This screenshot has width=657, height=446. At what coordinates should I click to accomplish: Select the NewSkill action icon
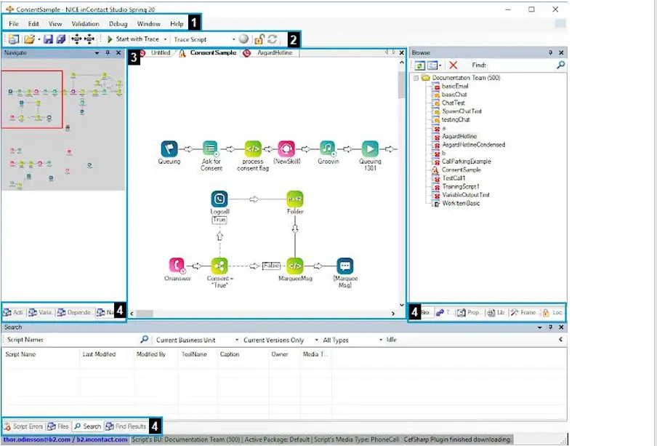click(286, 149)
